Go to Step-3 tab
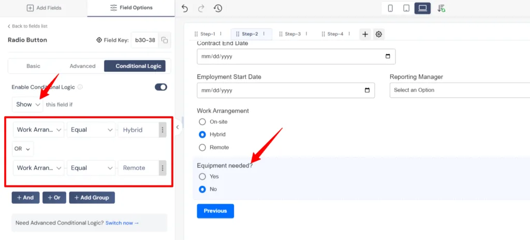 click(293, 34)
